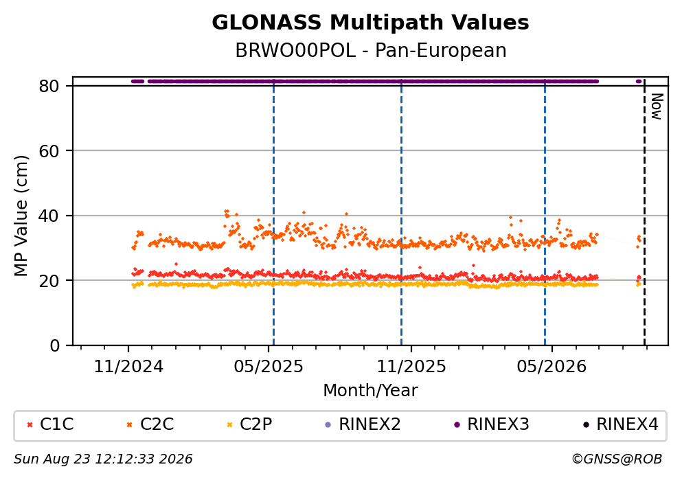The image size is (682, 480).
Task: Click the RINEX3 purple legend dot
Action: pos(457,425)
